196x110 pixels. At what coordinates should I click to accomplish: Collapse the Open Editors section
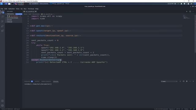[x=10, y=14]
